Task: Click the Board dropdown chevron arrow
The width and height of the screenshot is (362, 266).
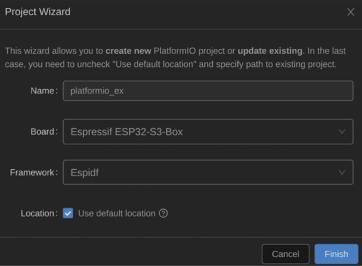Action: coord(342,131)
